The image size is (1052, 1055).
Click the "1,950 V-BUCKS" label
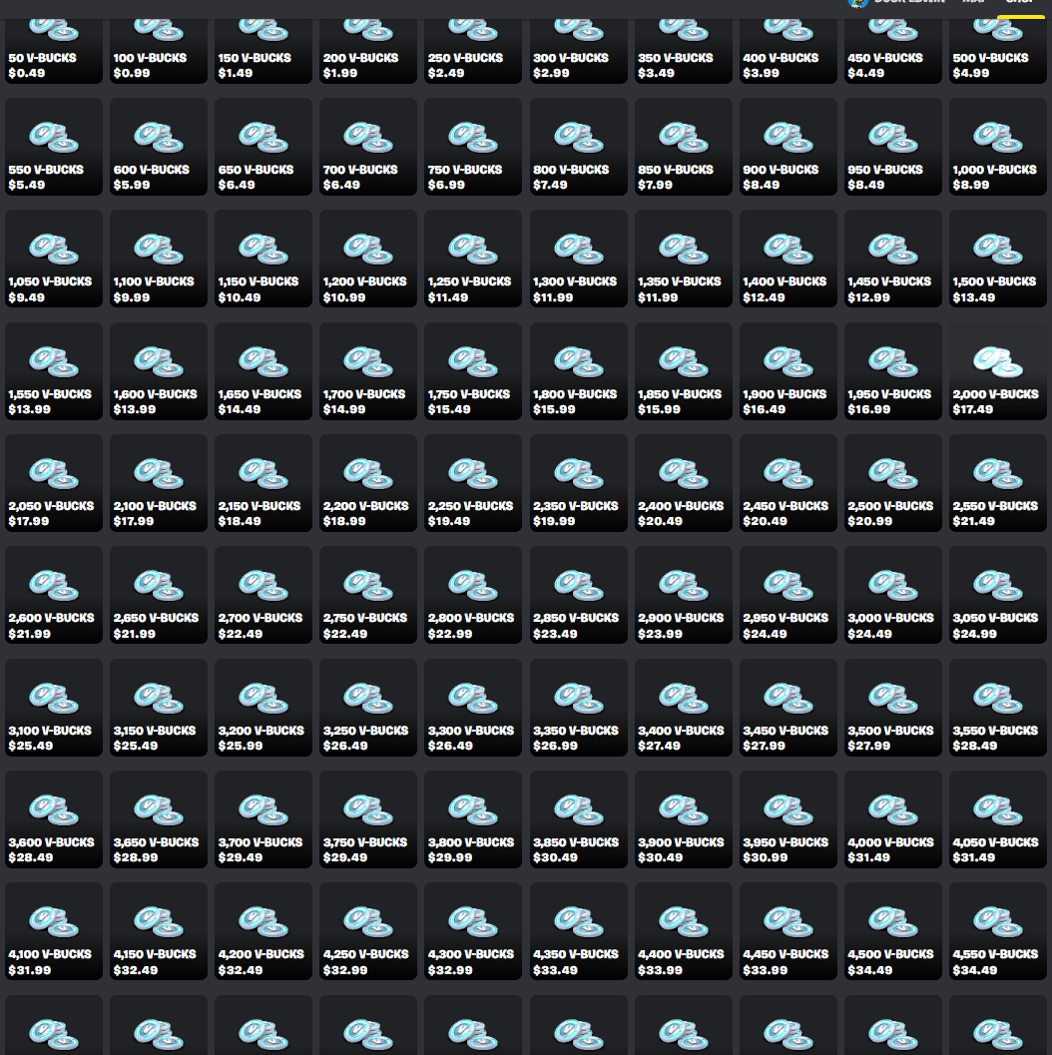[889, 393]
